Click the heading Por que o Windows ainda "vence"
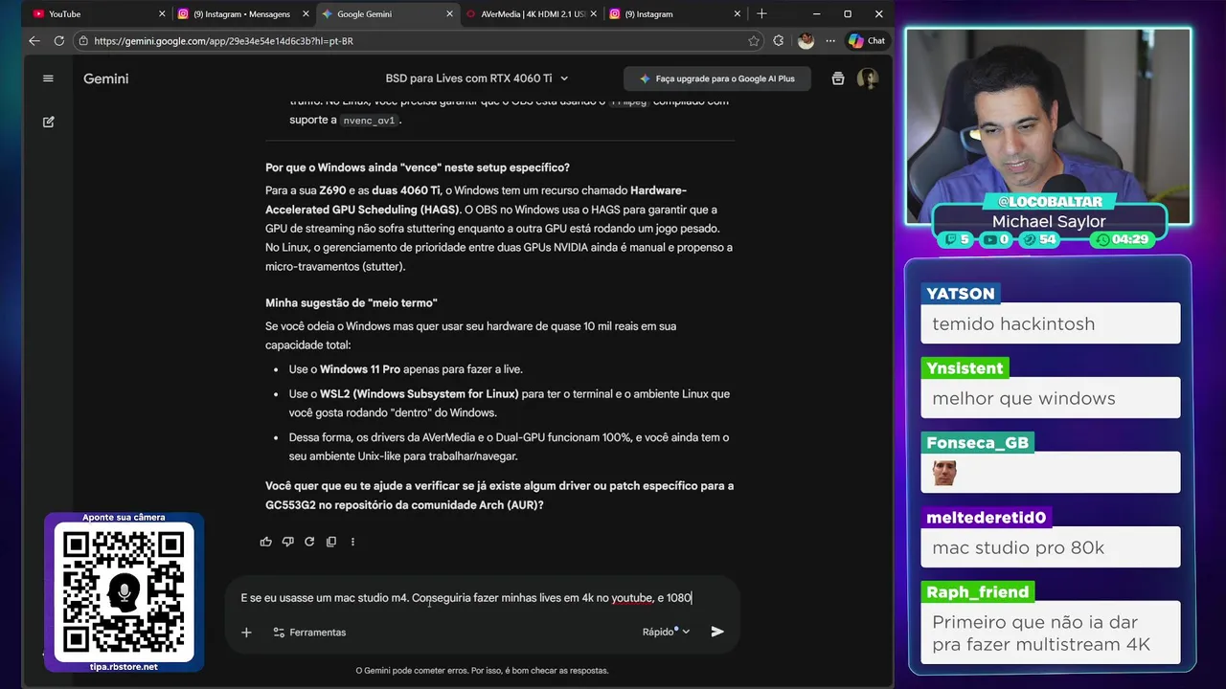This screenshot has height=689, width=1226. click(417, 167)
